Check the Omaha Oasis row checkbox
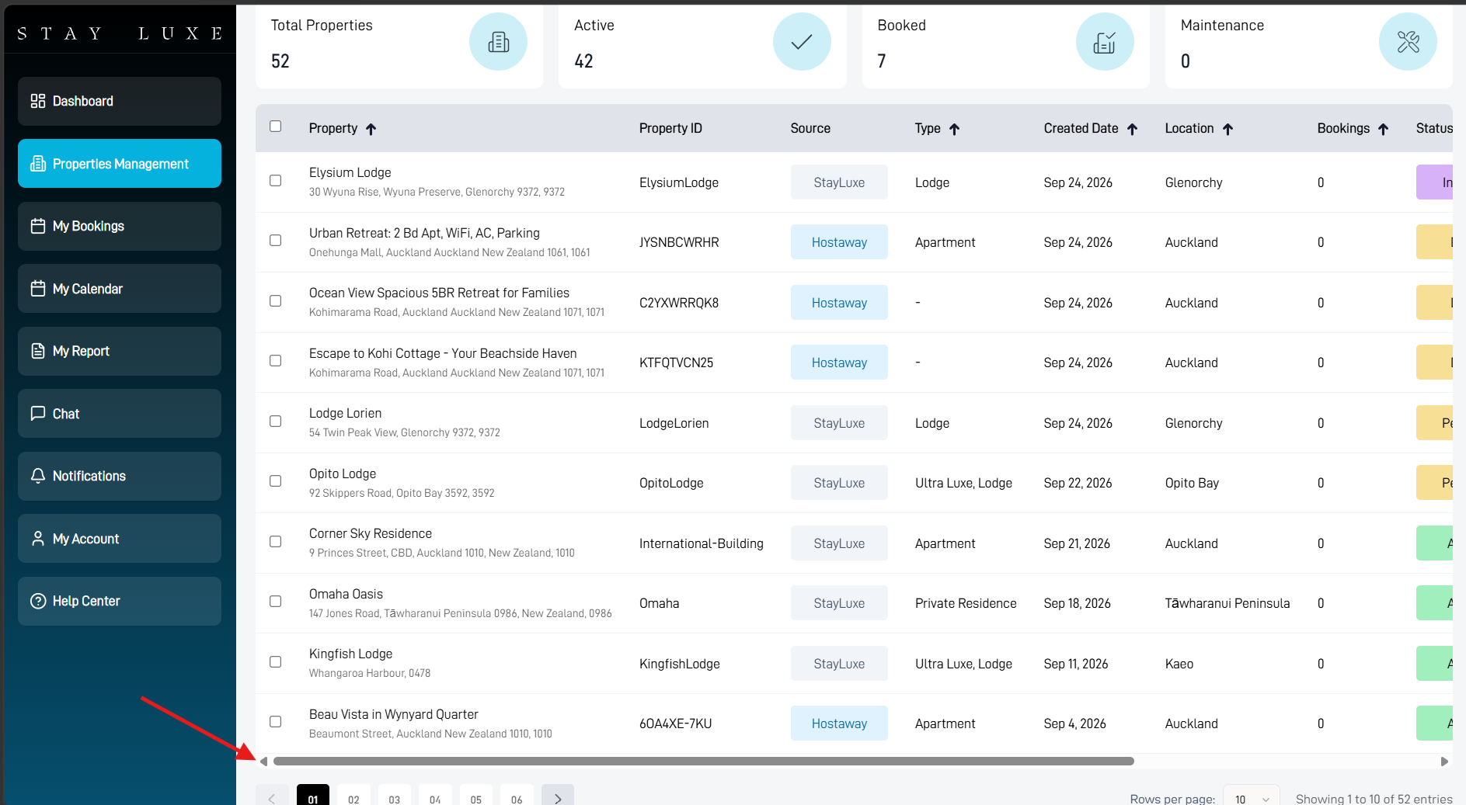The image size is (1466, 805). 276,602
